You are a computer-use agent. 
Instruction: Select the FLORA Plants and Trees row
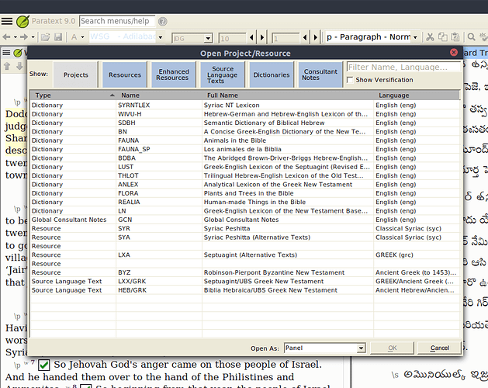245,193
